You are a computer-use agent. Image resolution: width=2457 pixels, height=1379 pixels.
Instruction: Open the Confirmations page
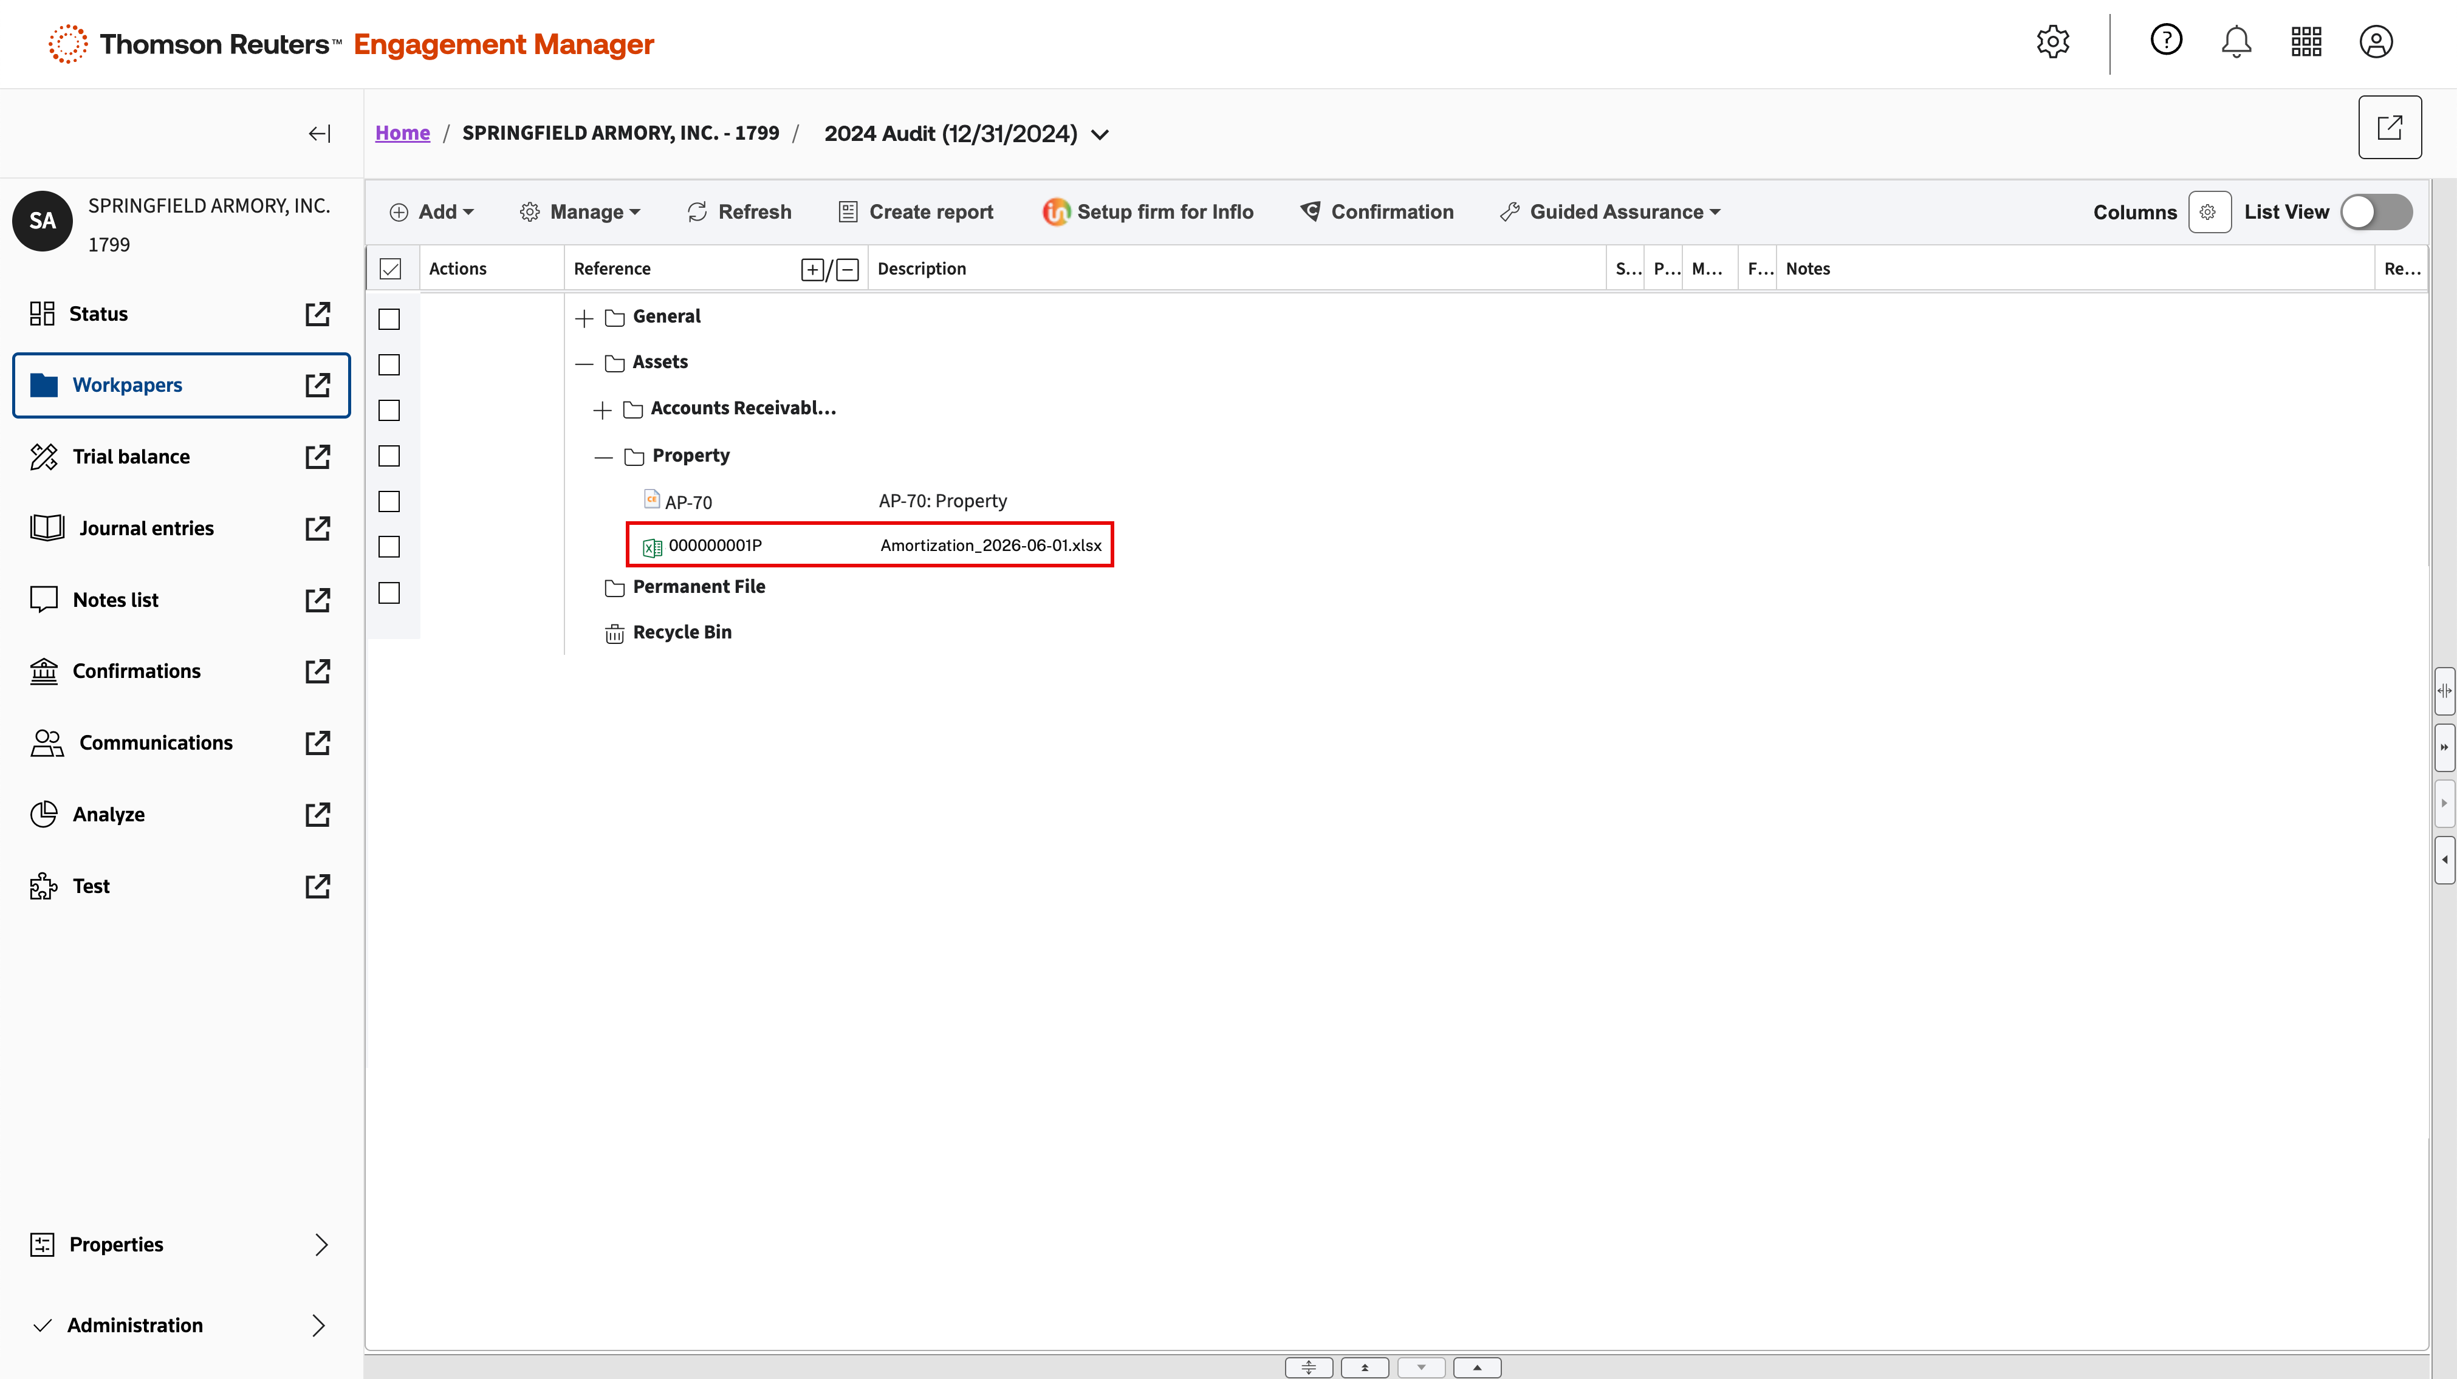click(x=136, y=671)
